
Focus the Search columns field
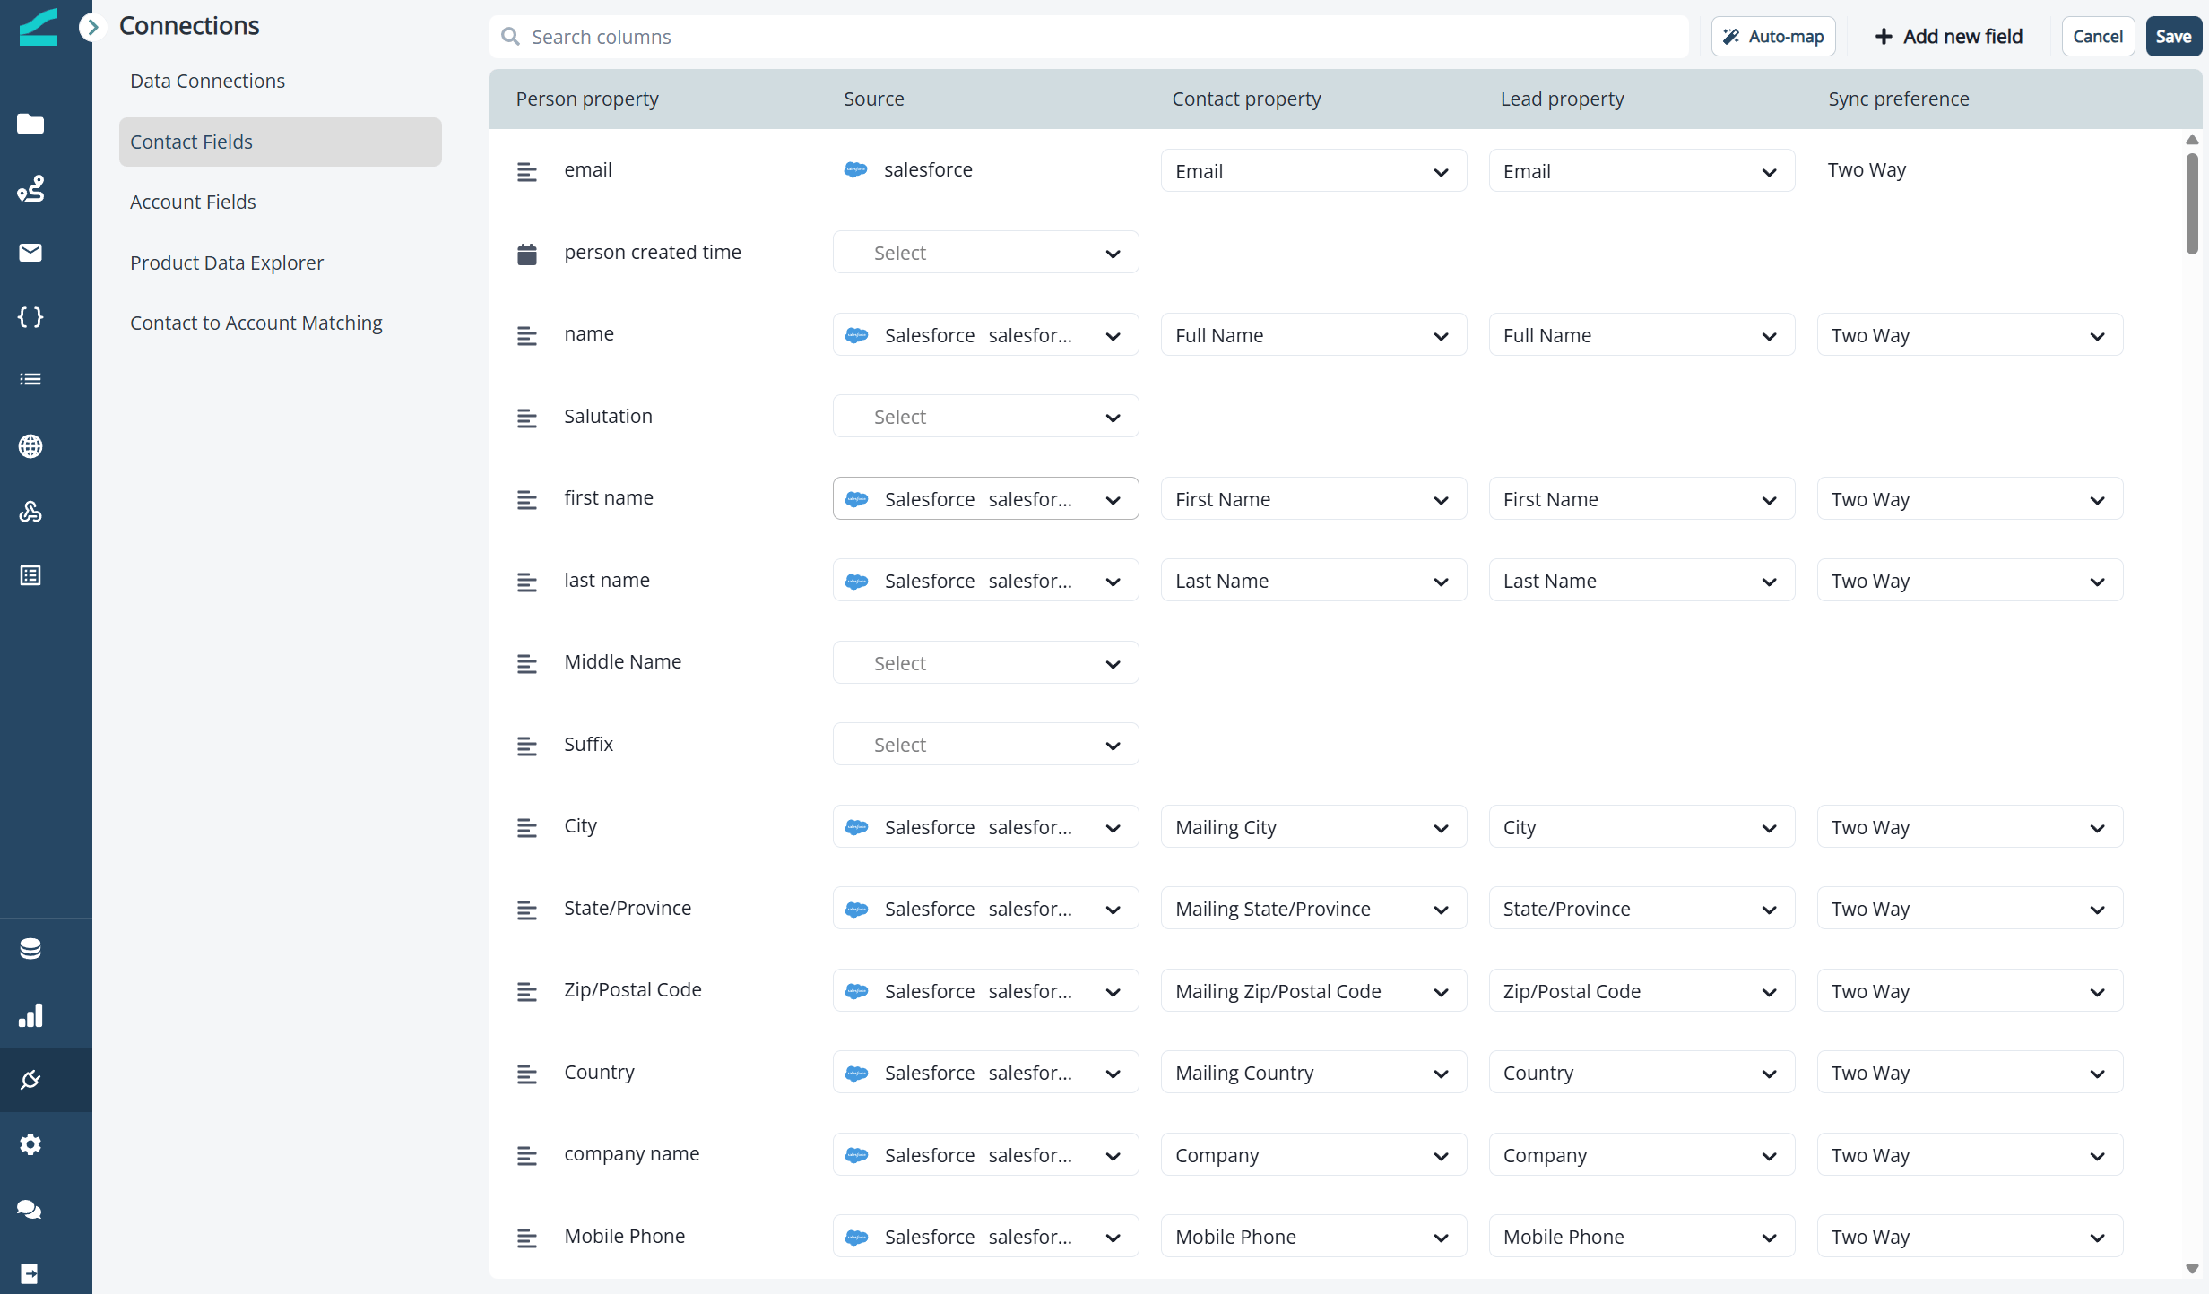click(1088, 37)
